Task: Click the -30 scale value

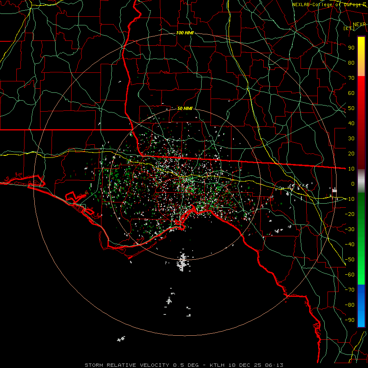Action: point(350,229)
